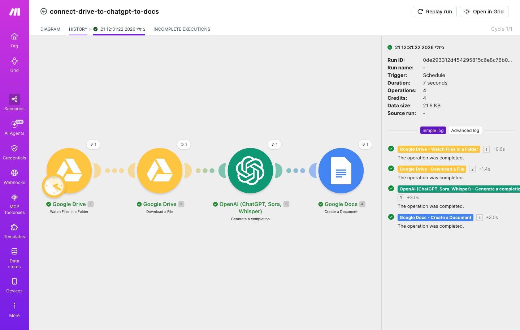Open operations bubble above OpenAI module

[x=275, y=145]
